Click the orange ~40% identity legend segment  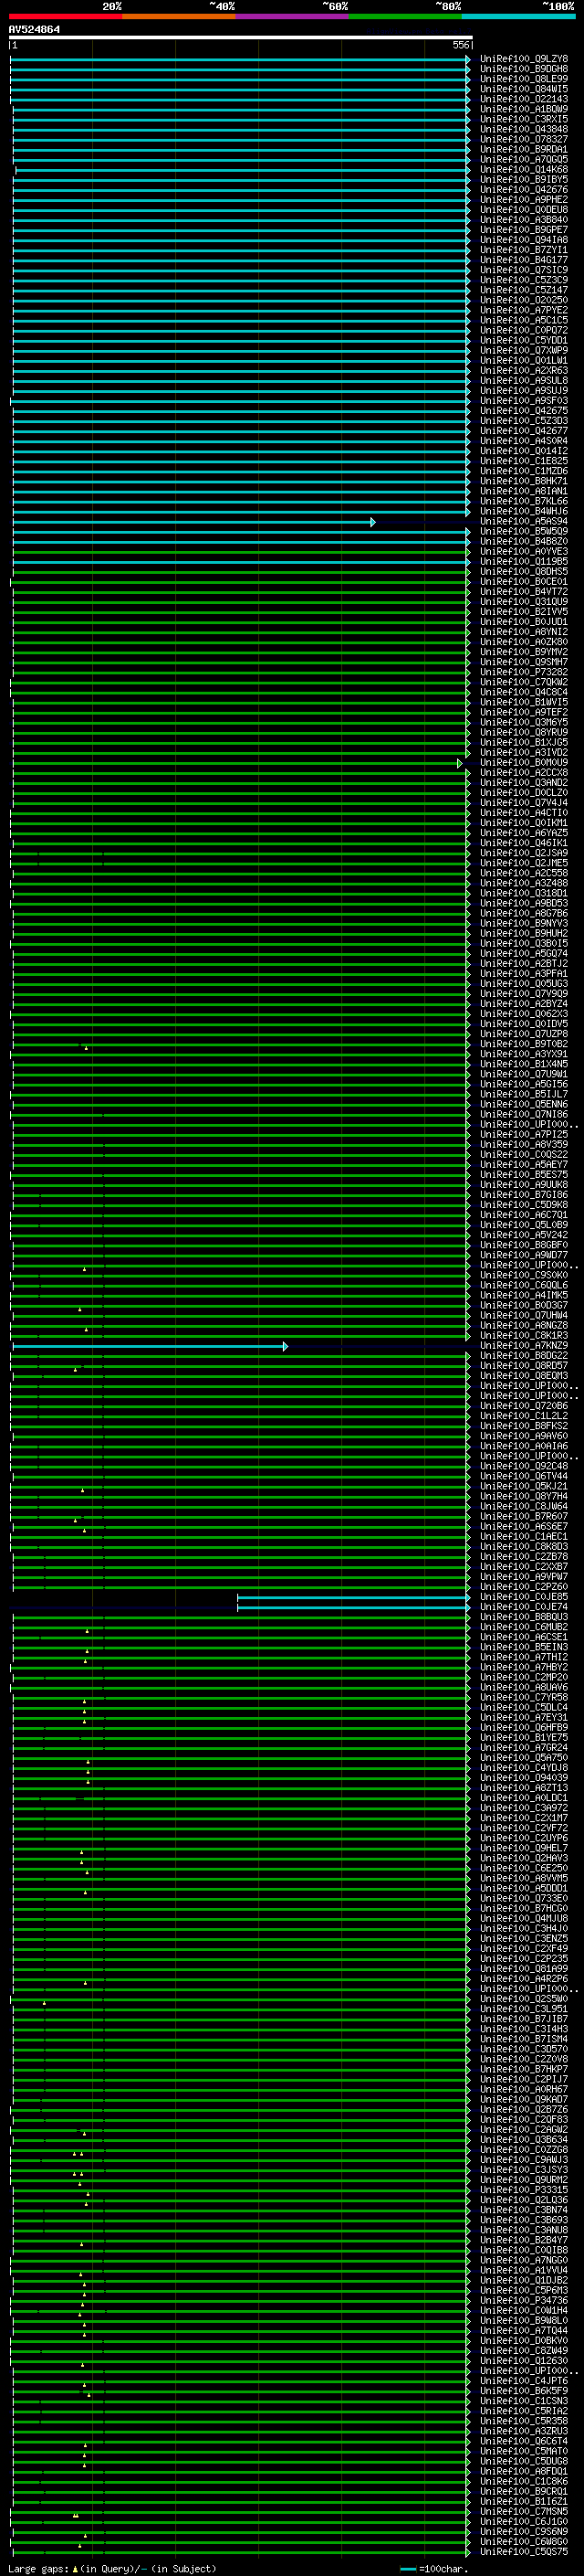click(179, 17)
